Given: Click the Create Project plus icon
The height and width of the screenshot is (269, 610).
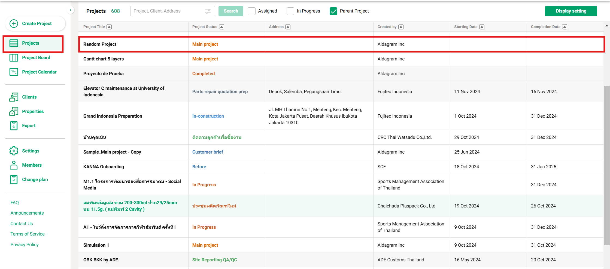Looking at the screenshot, I should point(14,23).
